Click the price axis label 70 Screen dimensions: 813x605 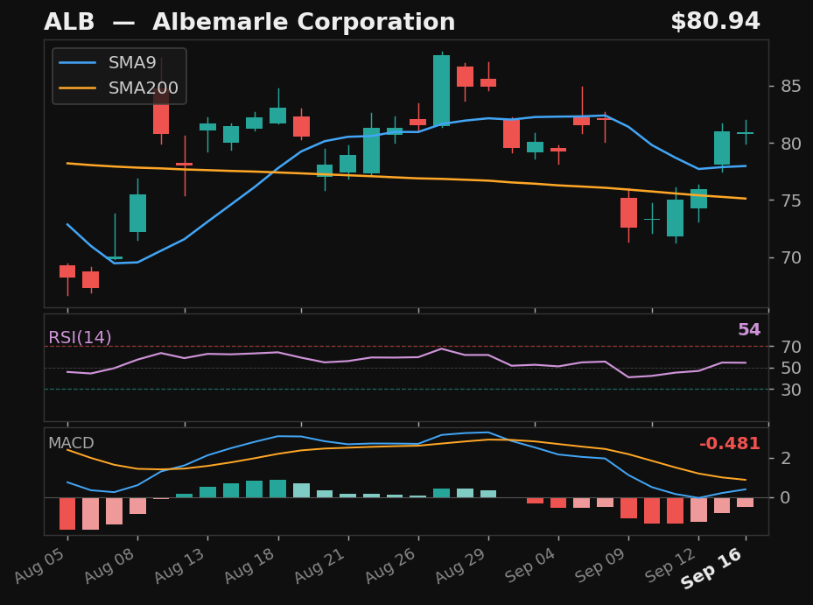tap(791, 258)
